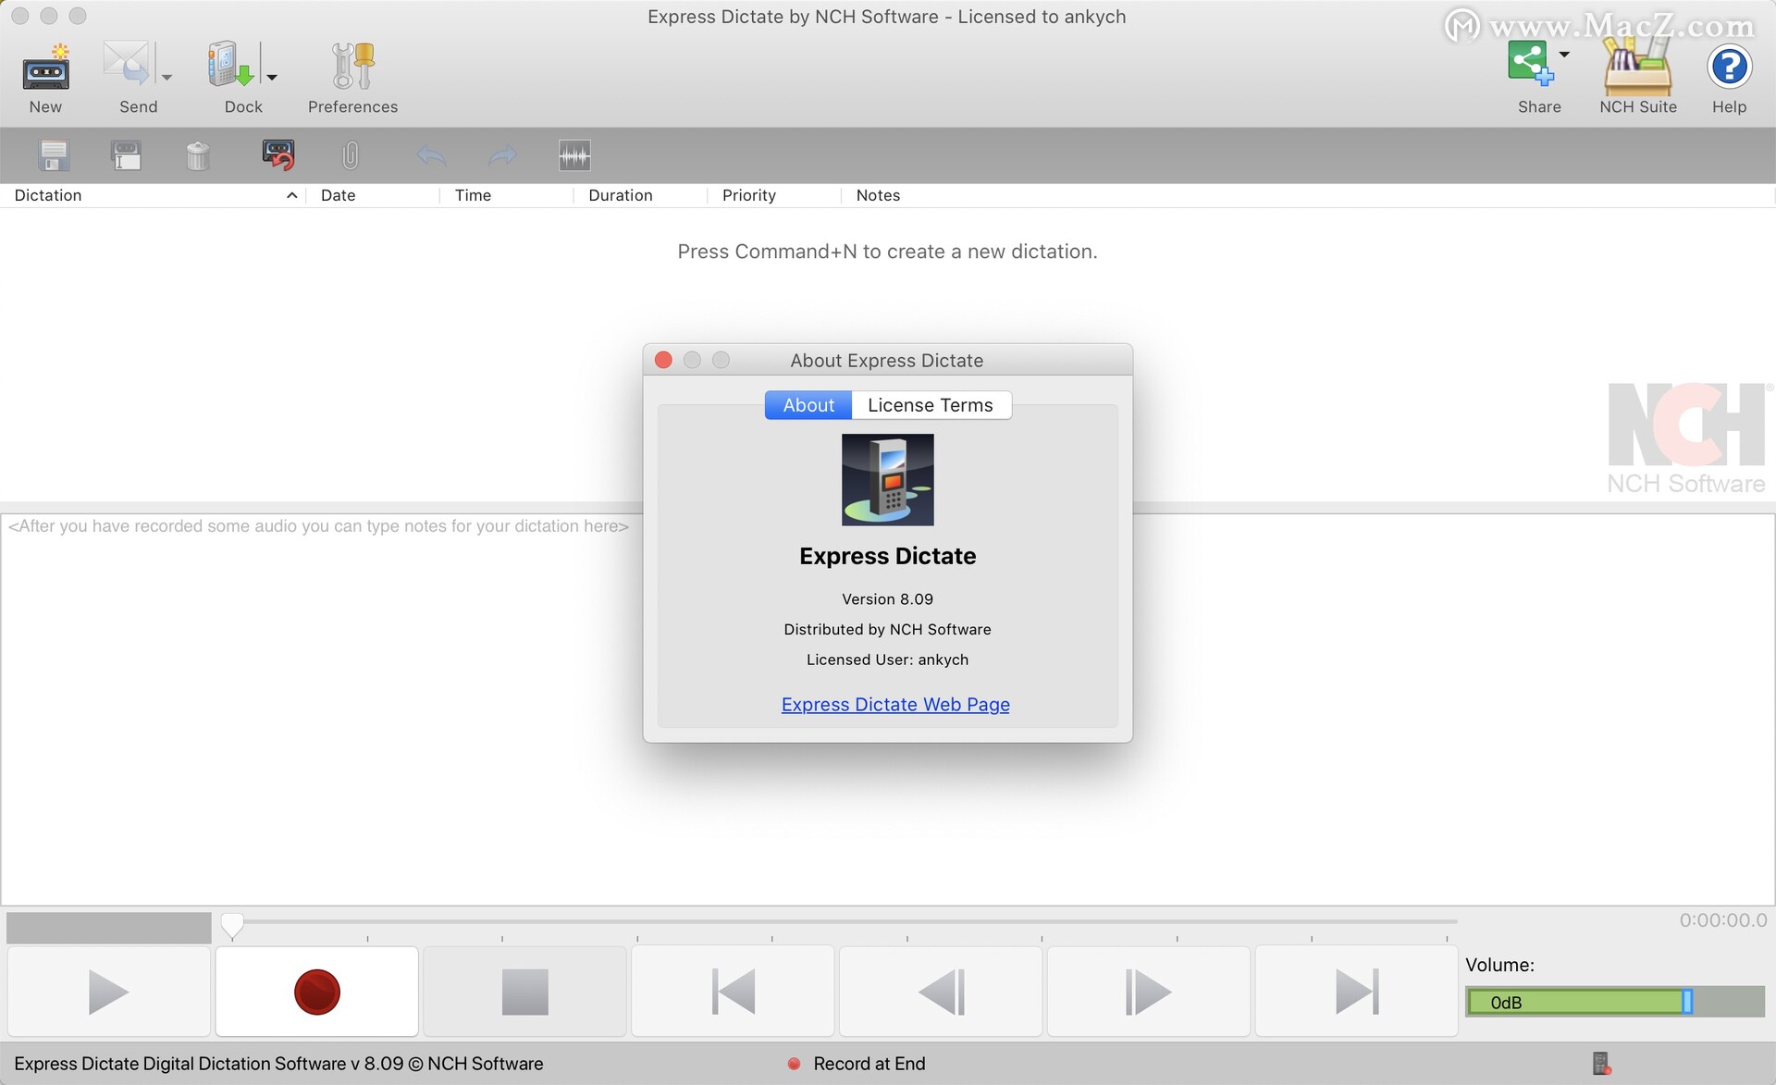Click the playback position slider thumb
This screenshot has width=1776, height=1085.
tap(232, 925)
